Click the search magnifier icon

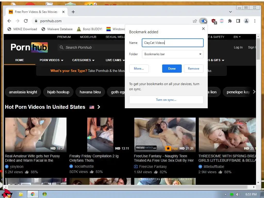[61, 47]
